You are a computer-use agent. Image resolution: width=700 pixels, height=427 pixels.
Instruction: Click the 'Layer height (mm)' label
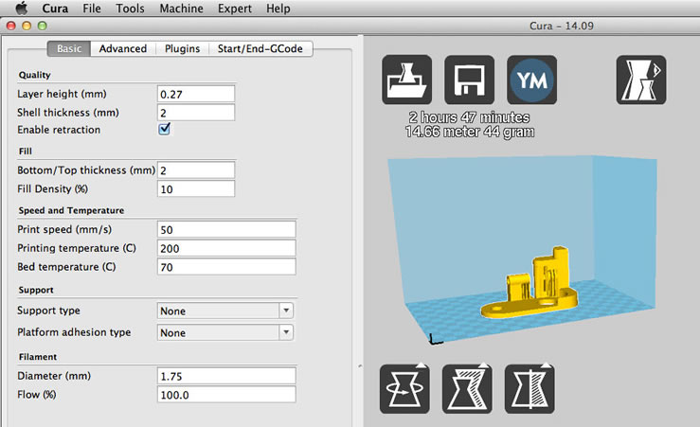(62, 94)
